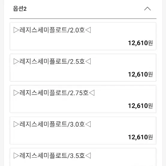The height and width of the screenshot is (166, 166).
Task: Click the 12,610원 price of 2.0호
Action: pyautogui.click(x=140, y=43)
